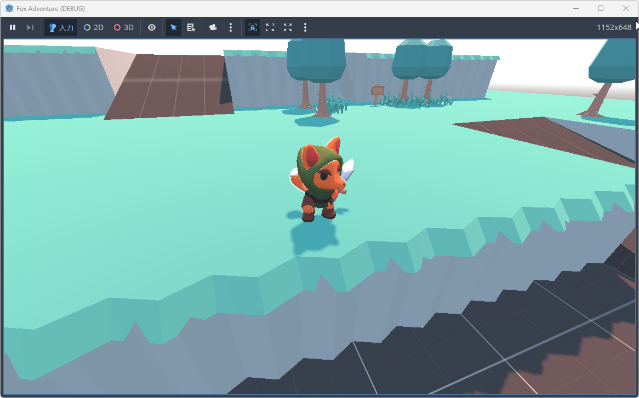Open embedding options menu at toolbar's right

(x=305, y=27)
